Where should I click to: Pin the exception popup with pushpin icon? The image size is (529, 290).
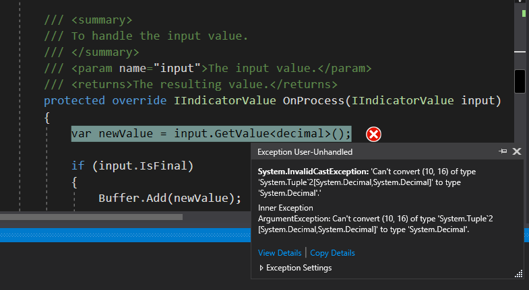[x=503, y=151]
